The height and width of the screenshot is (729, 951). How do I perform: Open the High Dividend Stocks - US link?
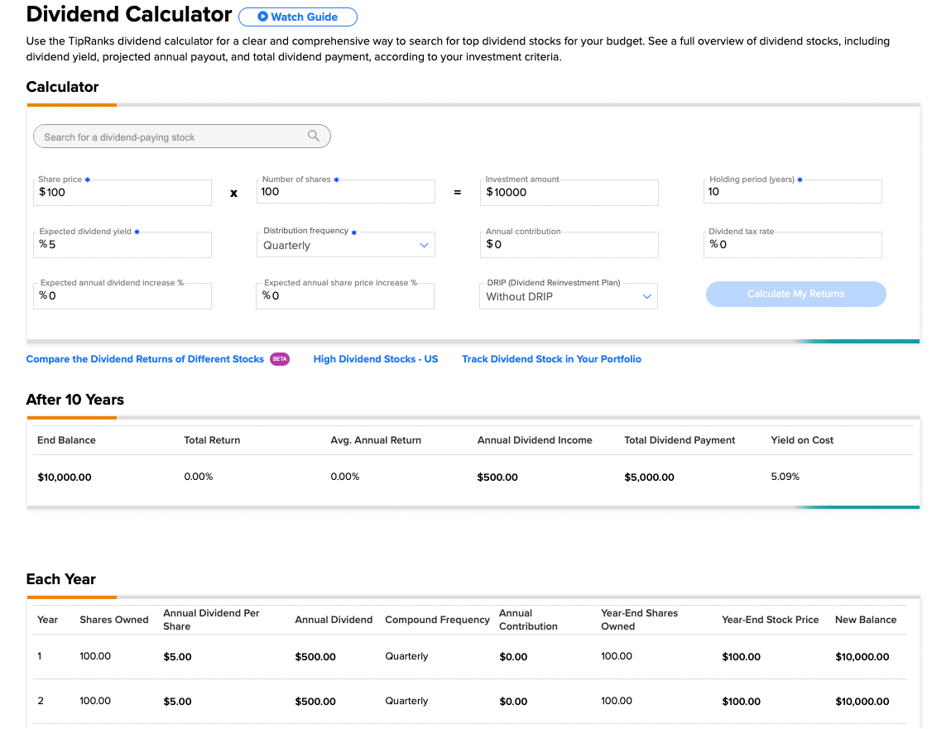[376, 359]
